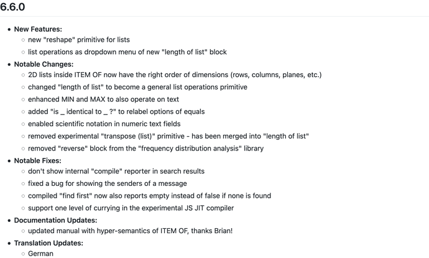The image size is (429, 258).
Task: Select the senders of a message bug fix
Action: (x=107, y=183)
